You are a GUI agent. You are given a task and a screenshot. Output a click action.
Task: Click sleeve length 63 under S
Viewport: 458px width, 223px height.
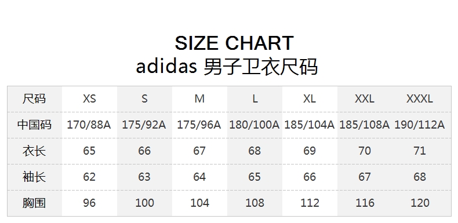(x=144, y=177)
